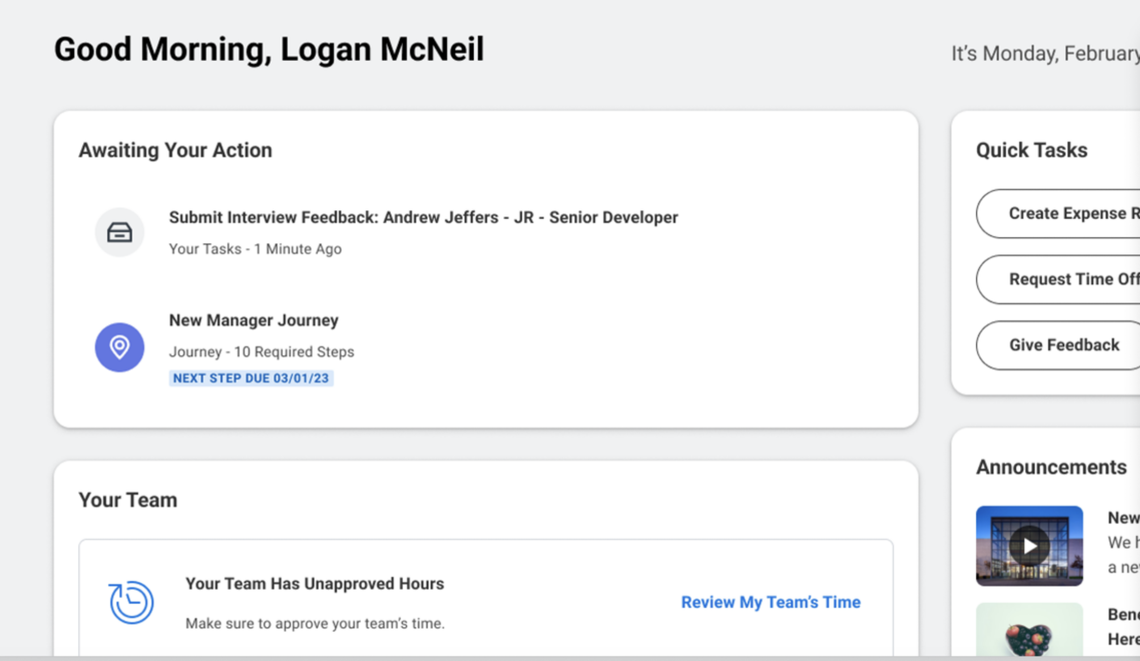Open the New Manager Journey item
Screen dimensions: 1140x661
tap(254, 320)
